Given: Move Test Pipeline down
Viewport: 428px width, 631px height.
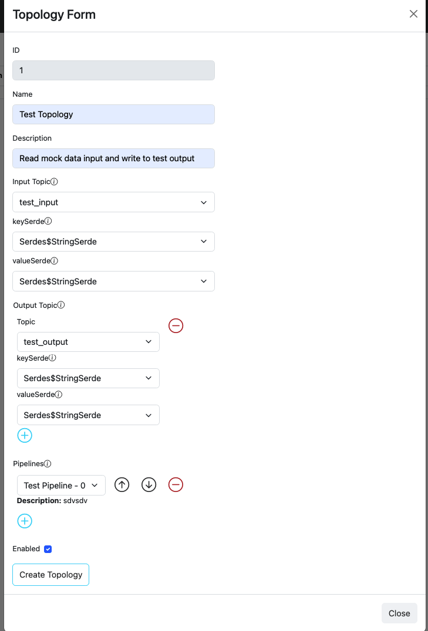Looking at the screenshot, I should pos(149,485).
